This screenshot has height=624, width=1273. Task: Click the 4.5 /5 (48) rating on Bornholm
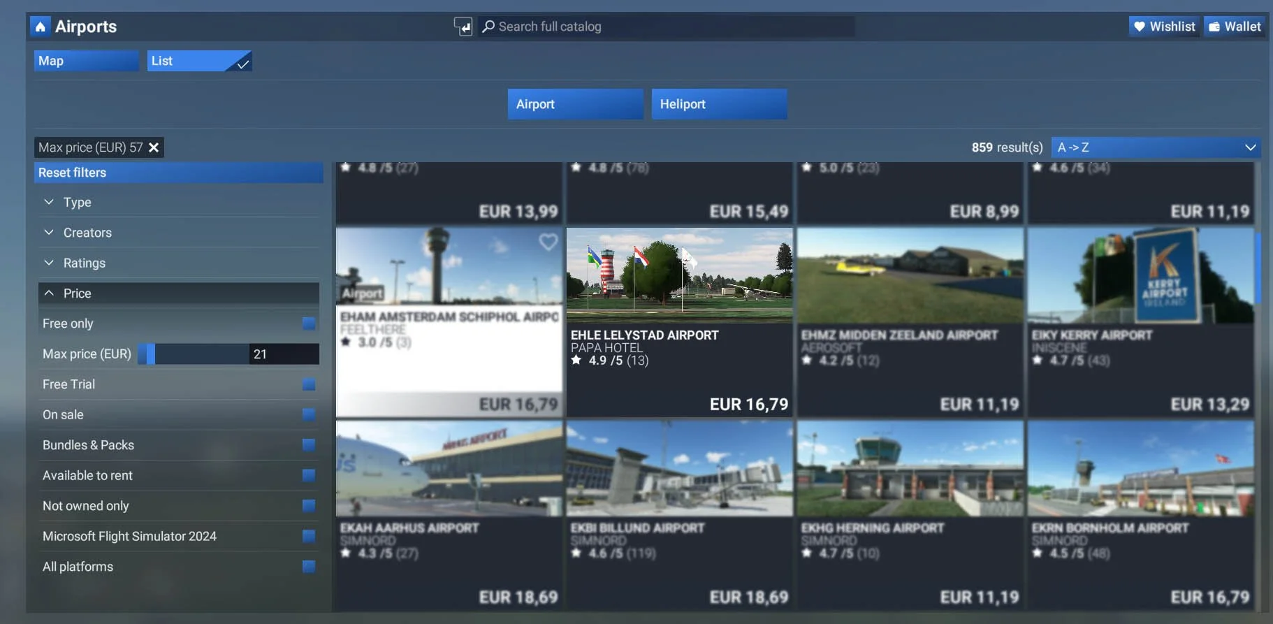click(1071, 553)
